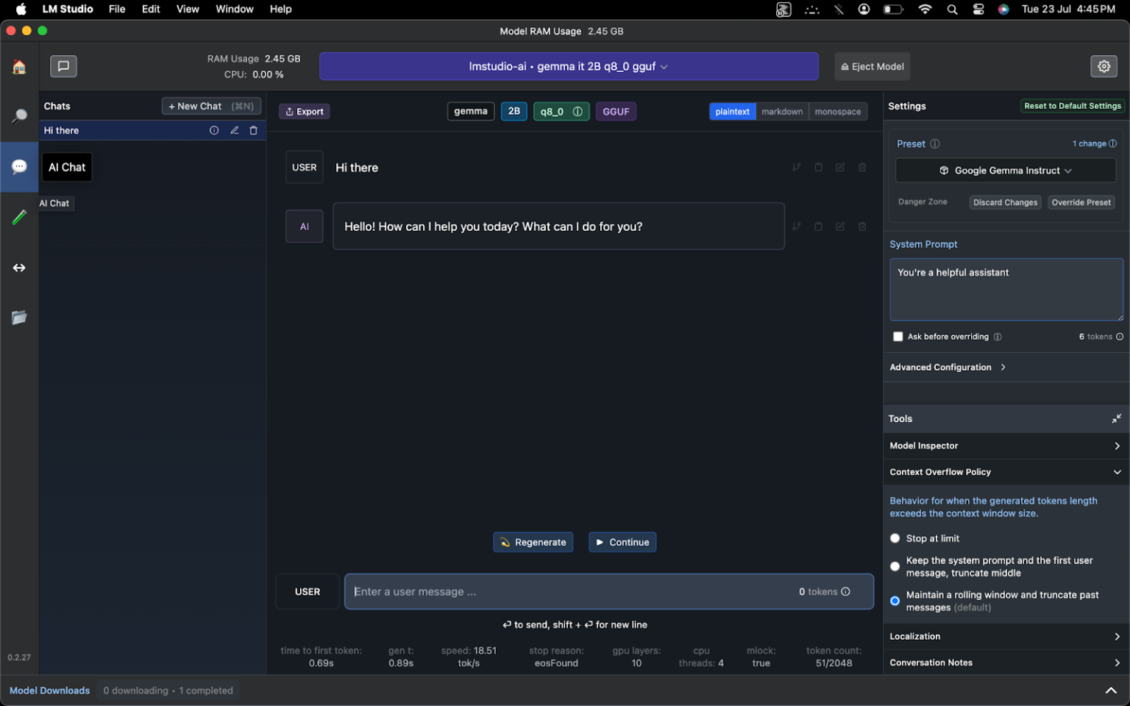Open the Window menu in the menu bar
Viewport: 1130px width, 706px height.
pos(234,9)
